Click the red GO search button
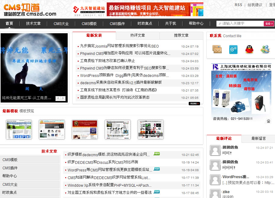 pyautogui.click(x=269, y=23)
